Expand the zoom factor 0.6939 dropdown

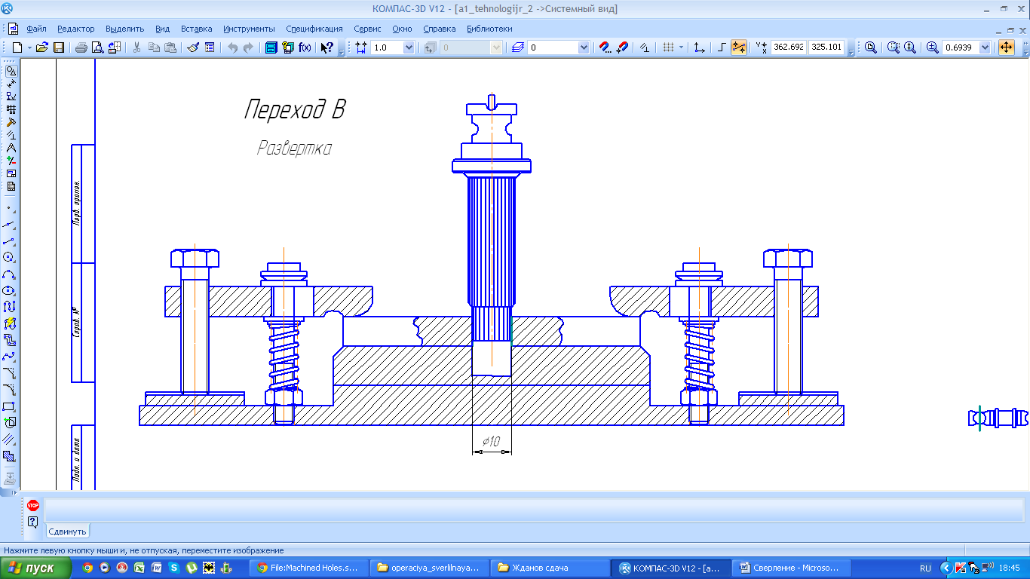[x=985, y=47]
